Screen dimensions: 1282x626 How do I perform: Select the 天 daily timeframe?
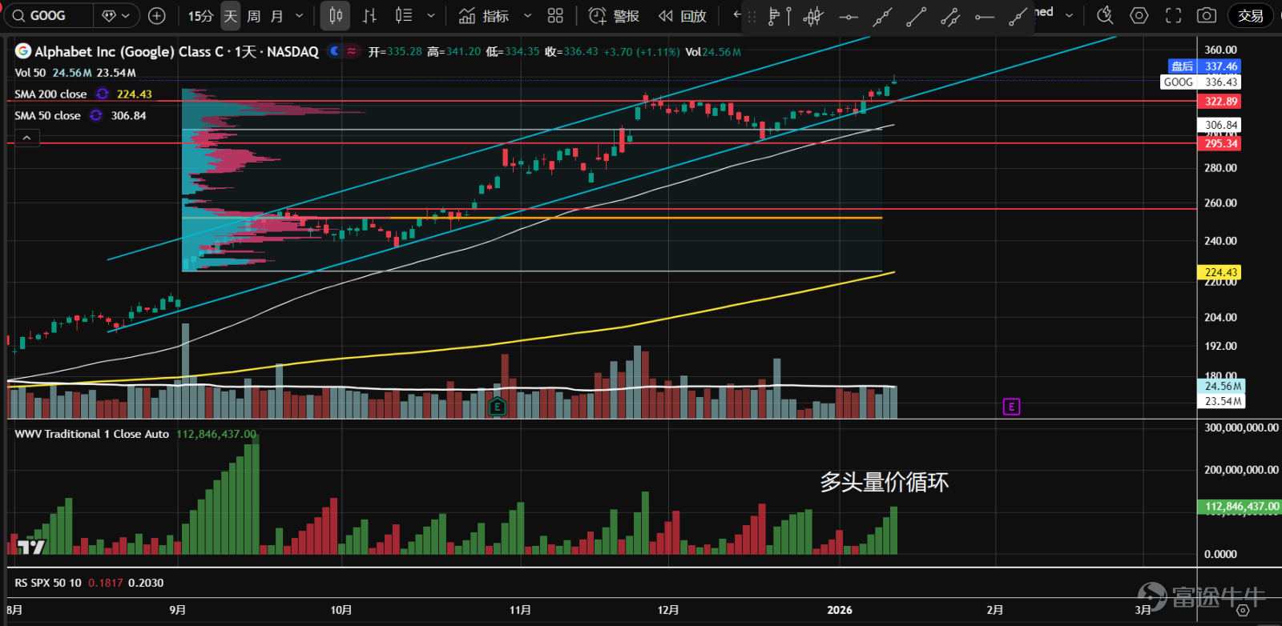tap(231, 15)
